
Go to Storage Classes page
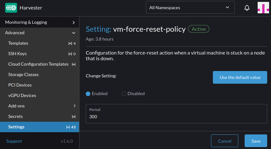24,74
